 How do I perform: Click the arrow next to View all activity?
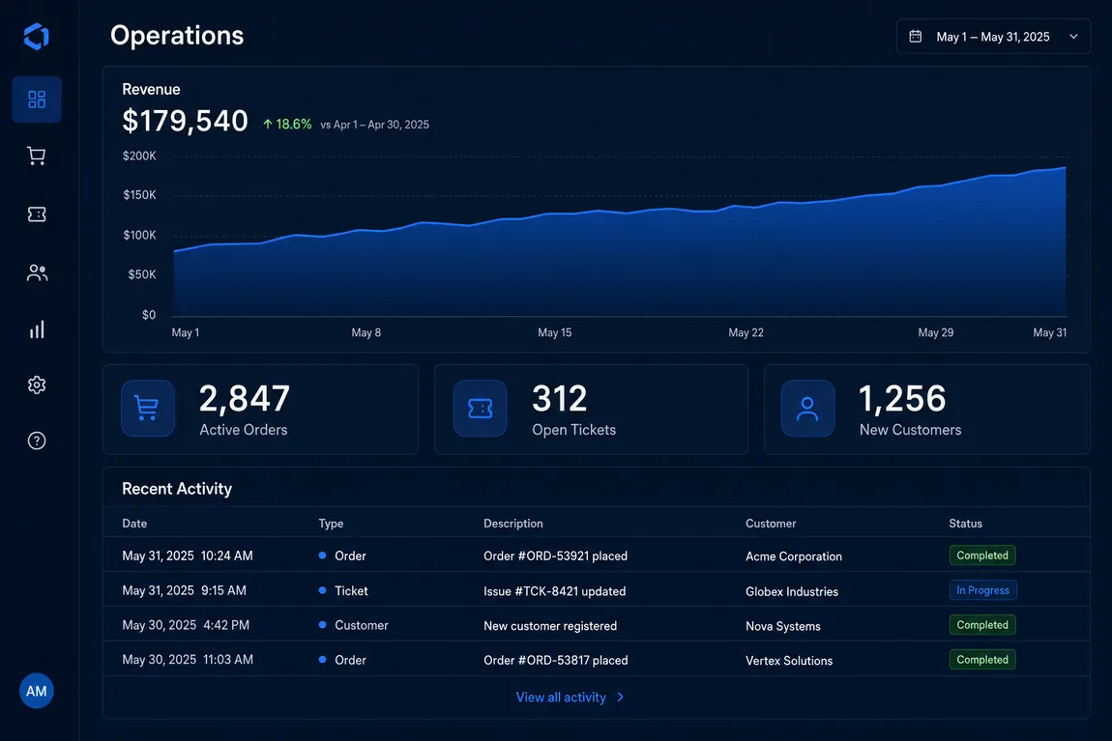[x=621, y=698]
